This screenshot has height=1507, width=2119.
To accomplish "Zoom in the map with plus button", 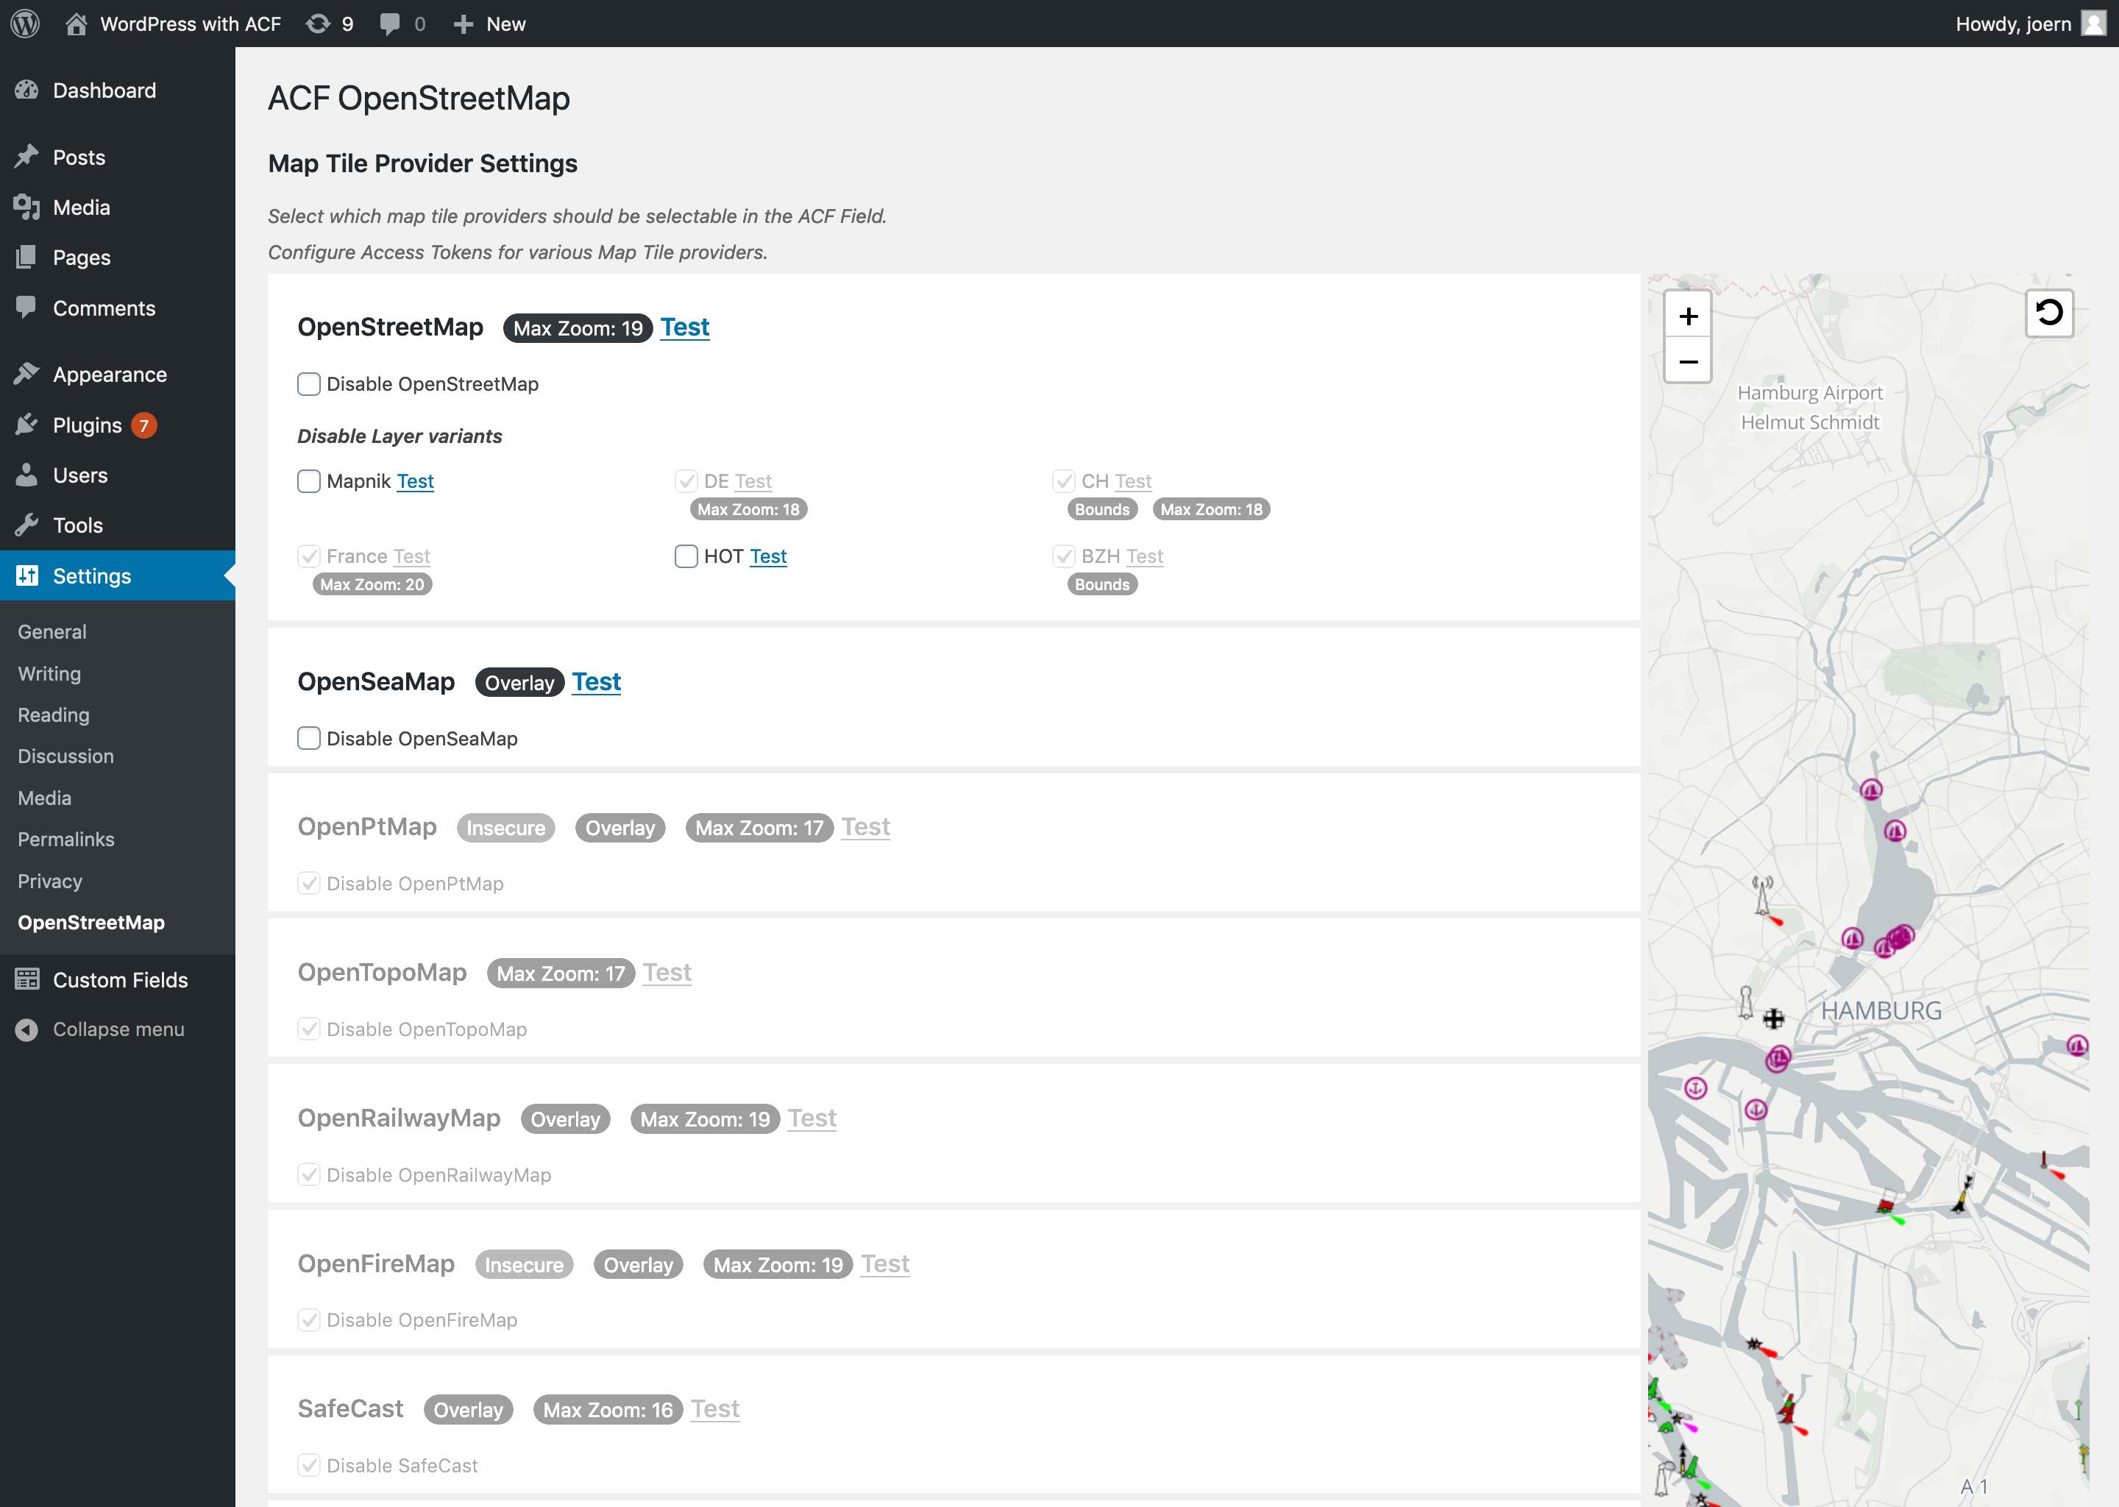I will point(1688,316).
